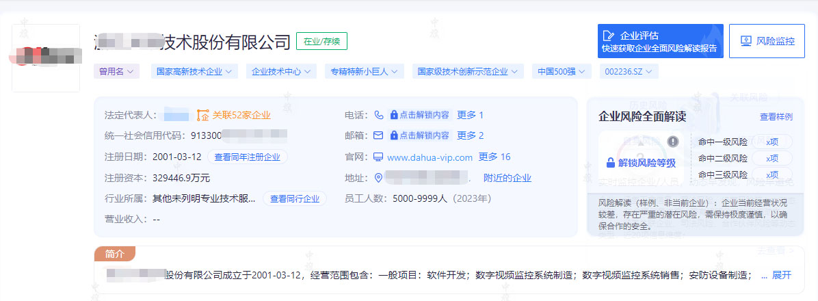The width and height of the screenshot is (818, 301).
Task: Click the phone icon beside 电话
Action: coord(378,115)
